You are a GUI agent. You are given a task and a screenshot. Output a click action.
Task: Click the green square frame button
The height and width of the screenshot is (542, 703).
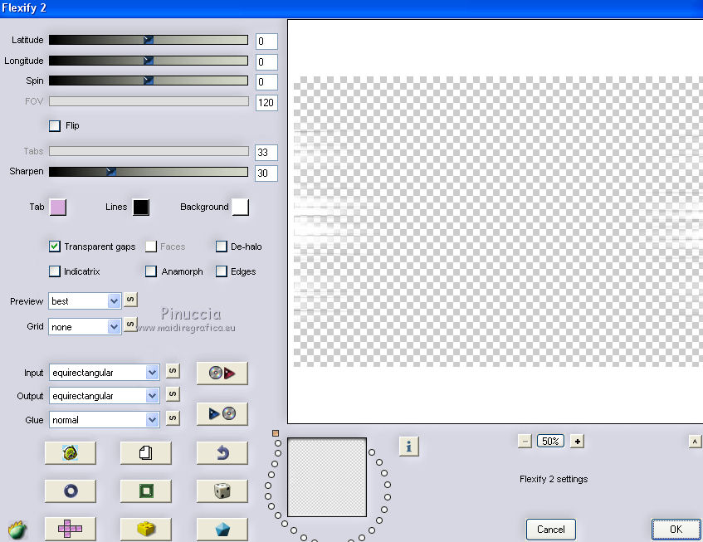146,491
